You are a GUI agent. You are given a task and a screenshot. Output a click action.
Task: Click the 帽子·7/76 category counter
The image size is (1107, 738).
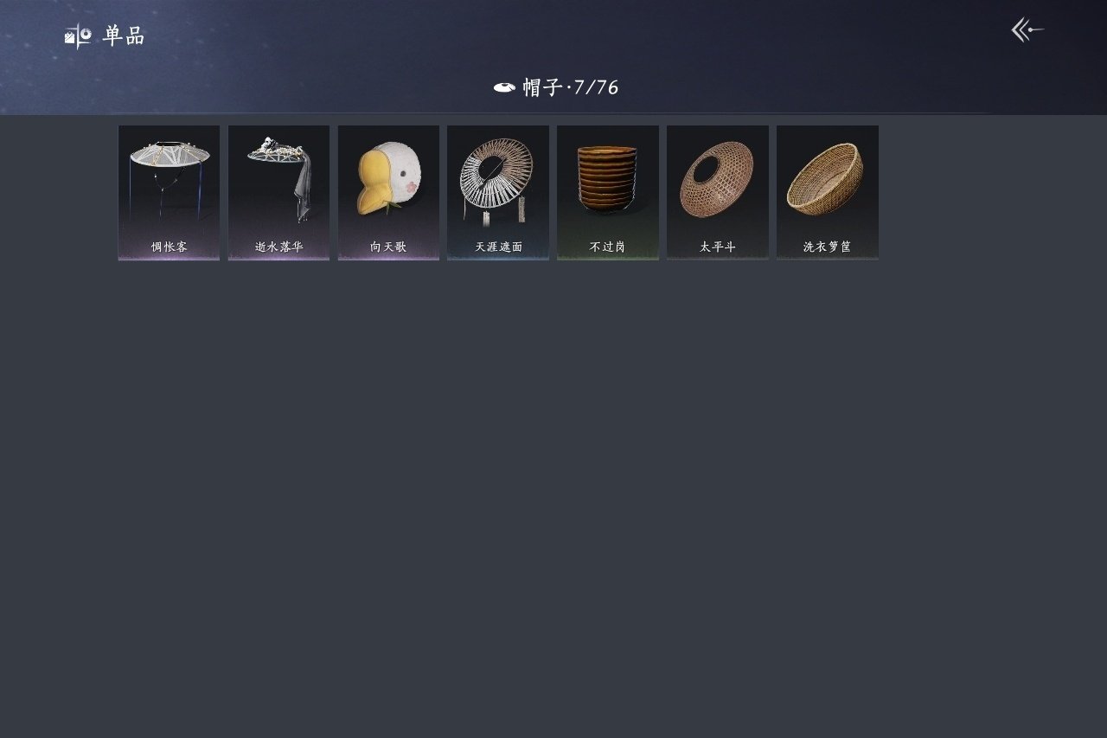click(x=571, y=87)
